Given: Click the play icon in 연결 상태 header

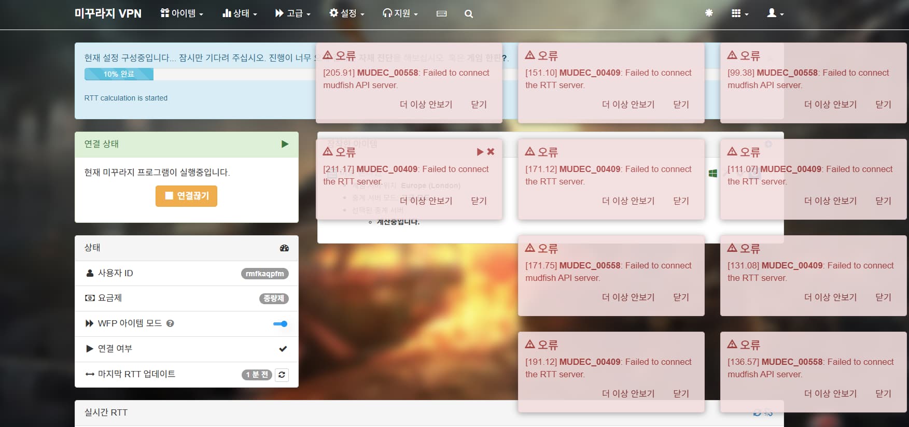Looking at the screenshot, I should click(285, 144).
